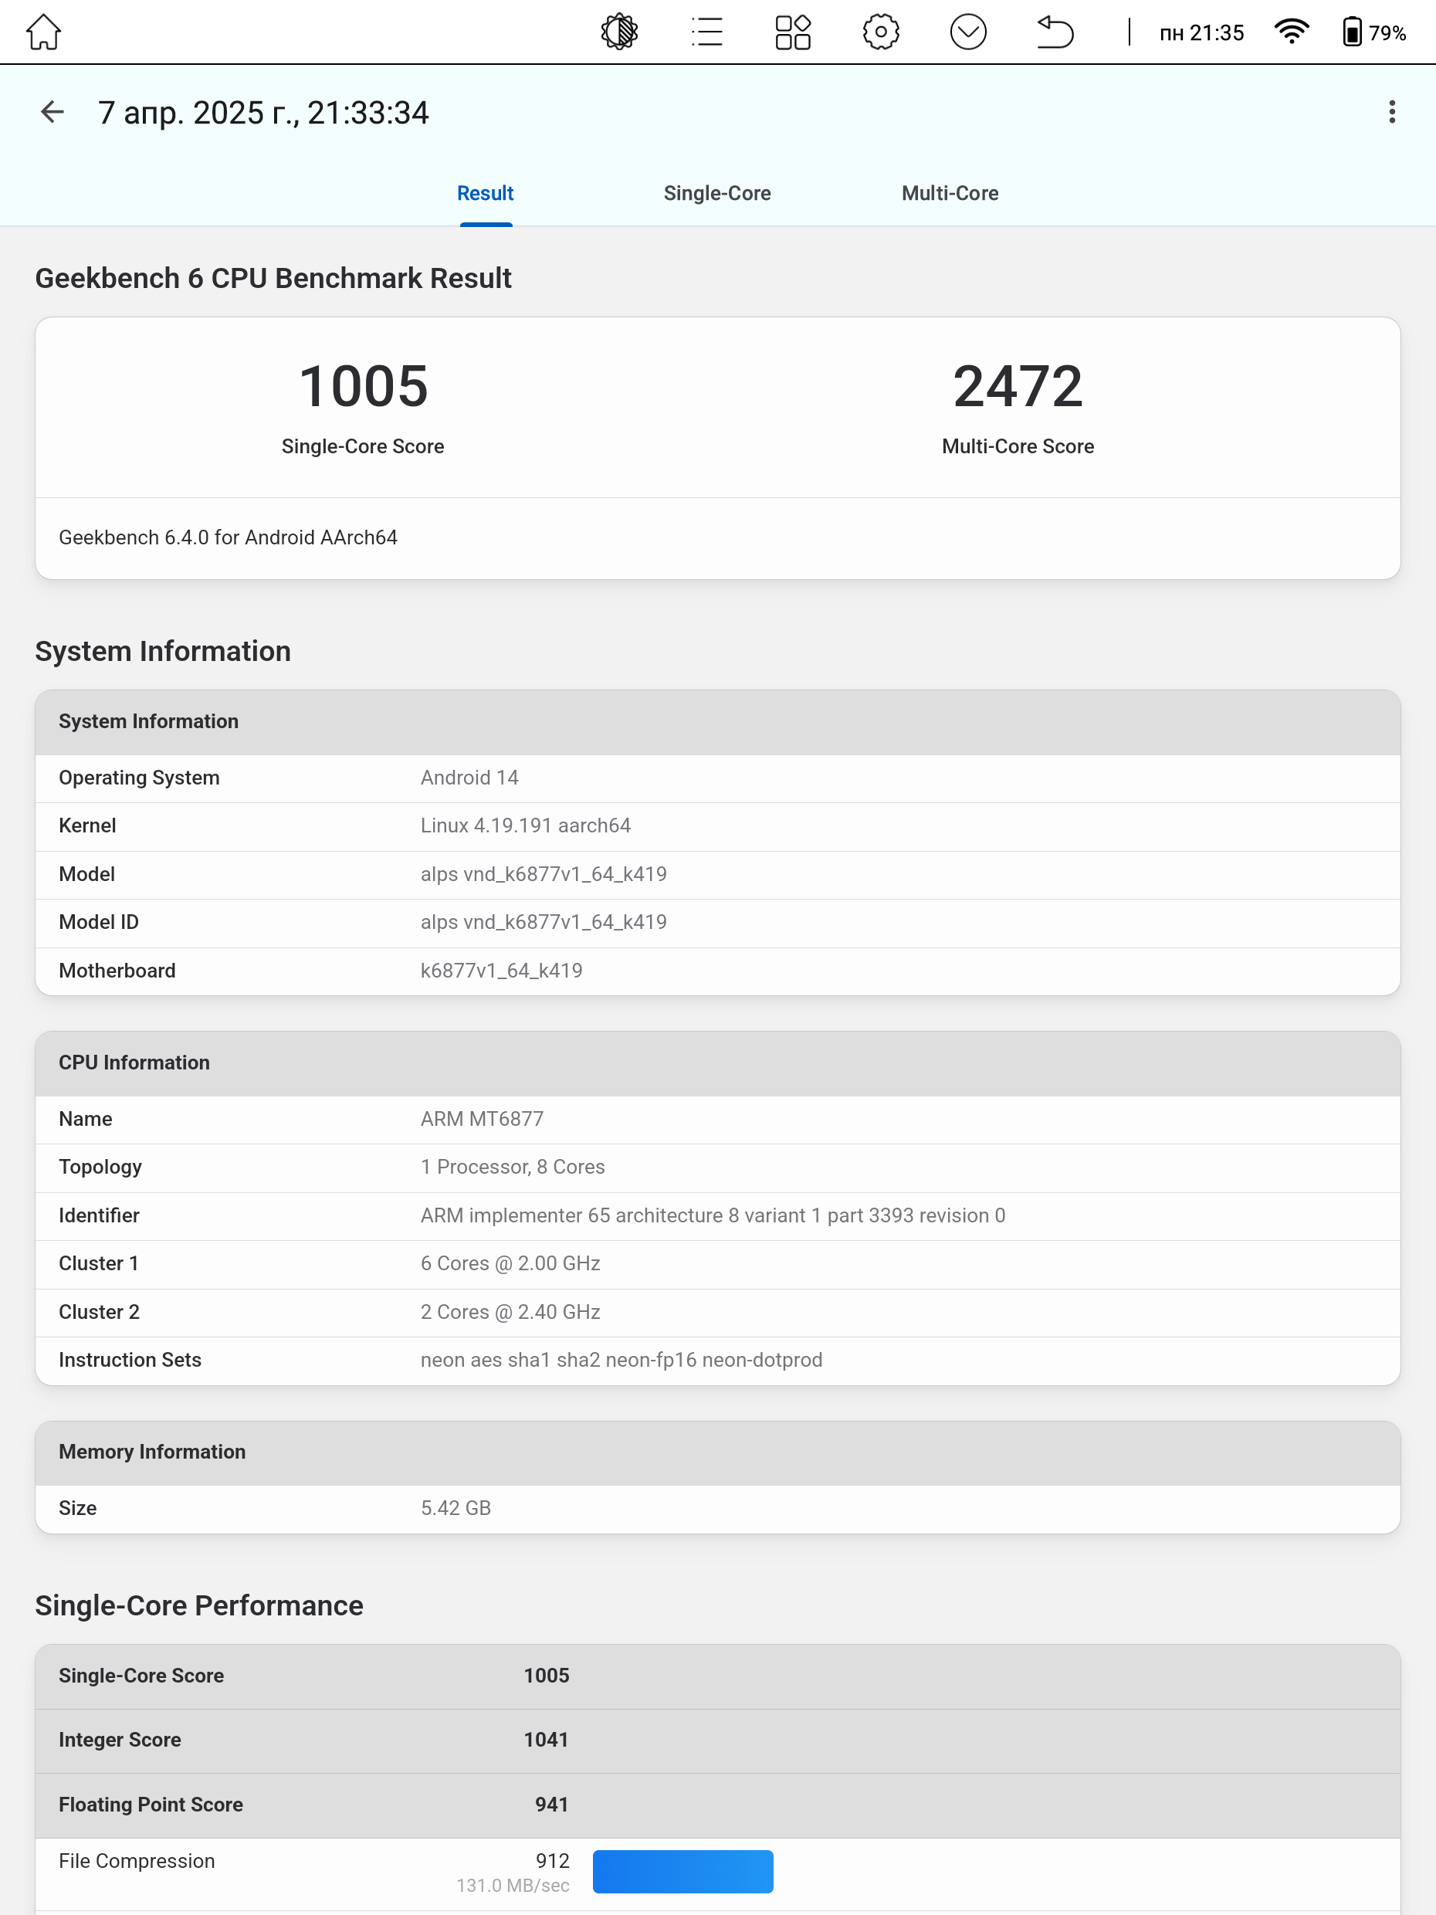Open the three-dot overflow menu
This screenshot has height=1915, width=1436.
tap(1392, 112)
